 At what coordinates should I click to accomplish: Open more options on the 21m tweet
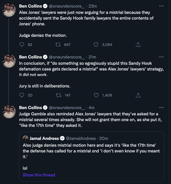pyautogui.click(x=162, y=57)
